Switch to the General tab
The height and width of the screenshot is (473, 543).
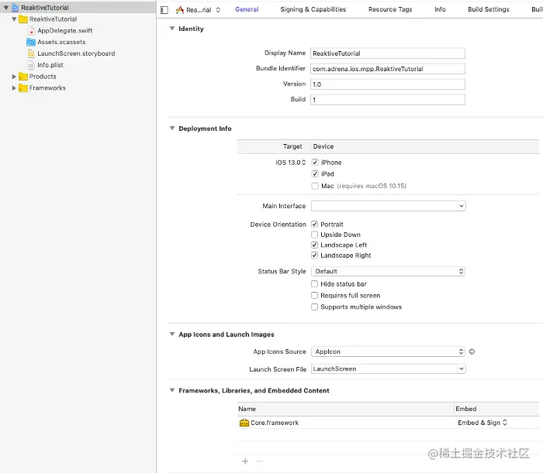[x=247, y=9]
